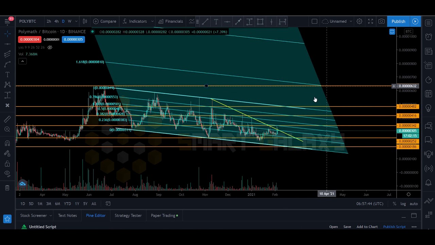Select the brush drawing tool
The width and height of the screenshot is (435, 245).
pyautogui.click(x=7, y=64)
